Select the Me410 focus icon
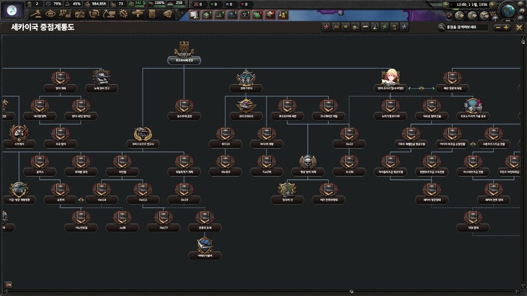Image resolution: width=527 pixels, height=296 pixels. 225,162
